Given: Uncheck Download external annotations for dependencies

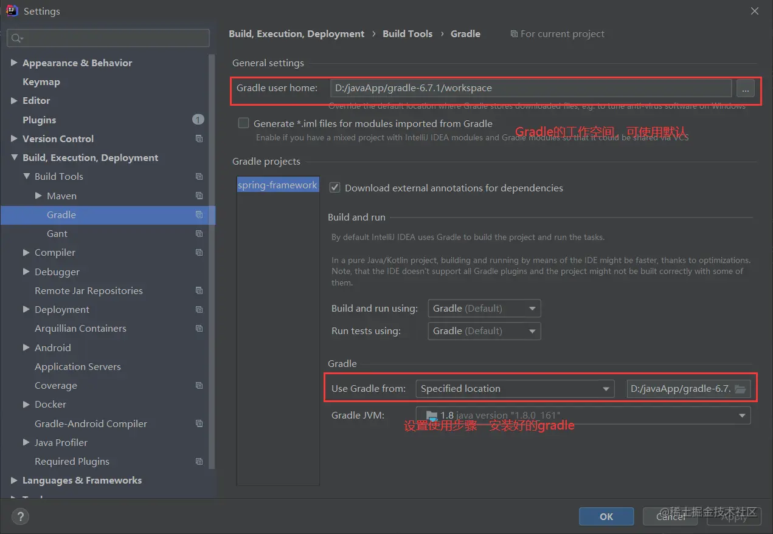Looking at the screenshot, I should (335, 188).
